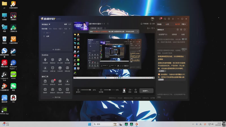This screenshot has width=226, height=127.
Task: Switch to 钻粉 tab
Action: tap(183, 34)
